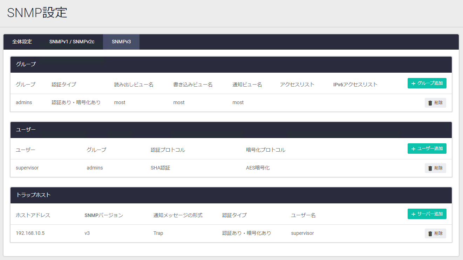Open the SNMPv1 / SNMPv2c tab
This screenshot has width=463, height=260.
point(72,42)
